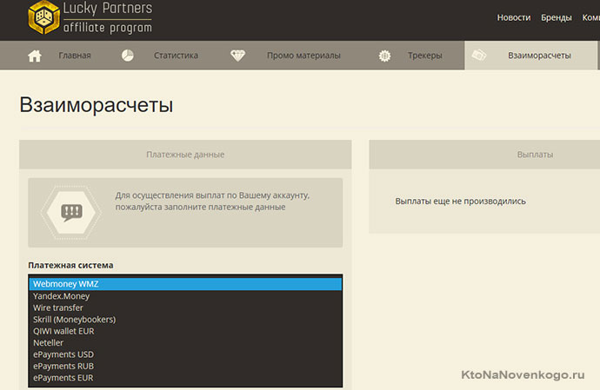Click the home icon in the navigation bar
The image size is (600, 390).
(35, 56)
